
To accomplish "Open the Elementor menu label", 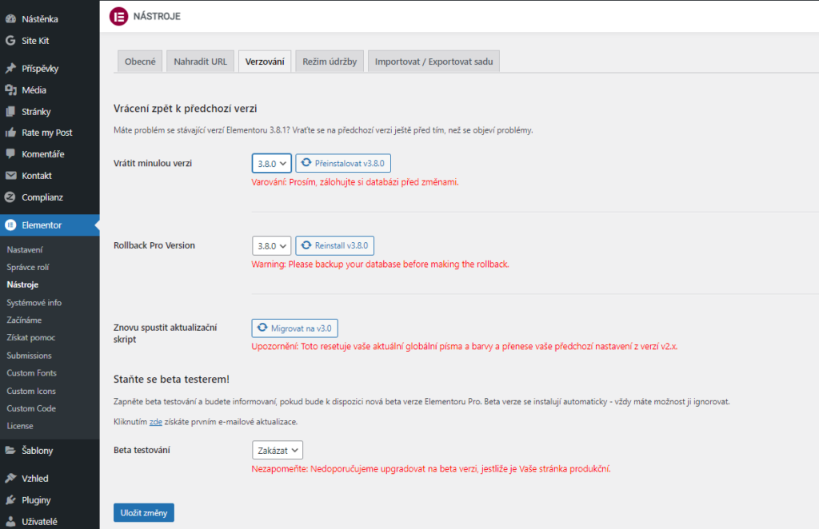I will pos(42,225).
